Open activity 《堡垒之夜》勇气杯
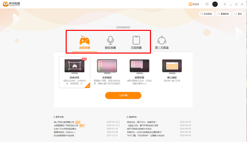Screen dimensions: 247x142 pyautogui.click(x=143, y=126)
